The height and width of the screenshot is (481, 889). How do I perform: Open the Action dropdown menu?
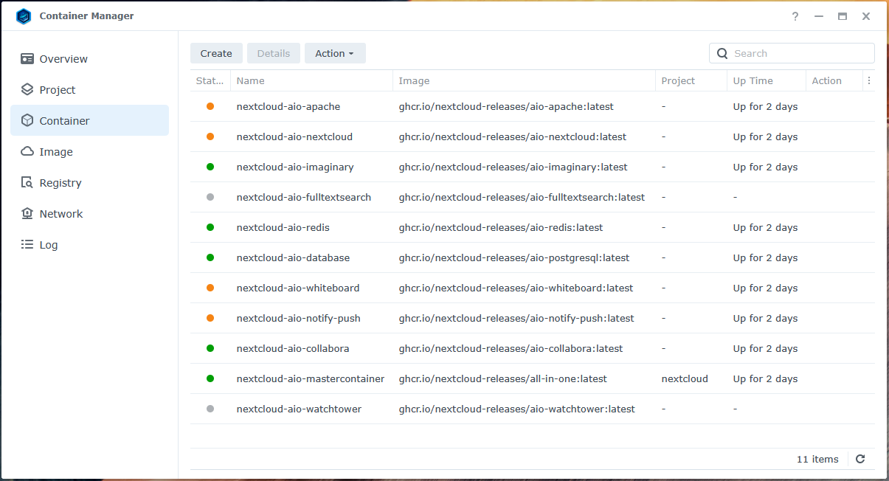[x=335, y=53]
